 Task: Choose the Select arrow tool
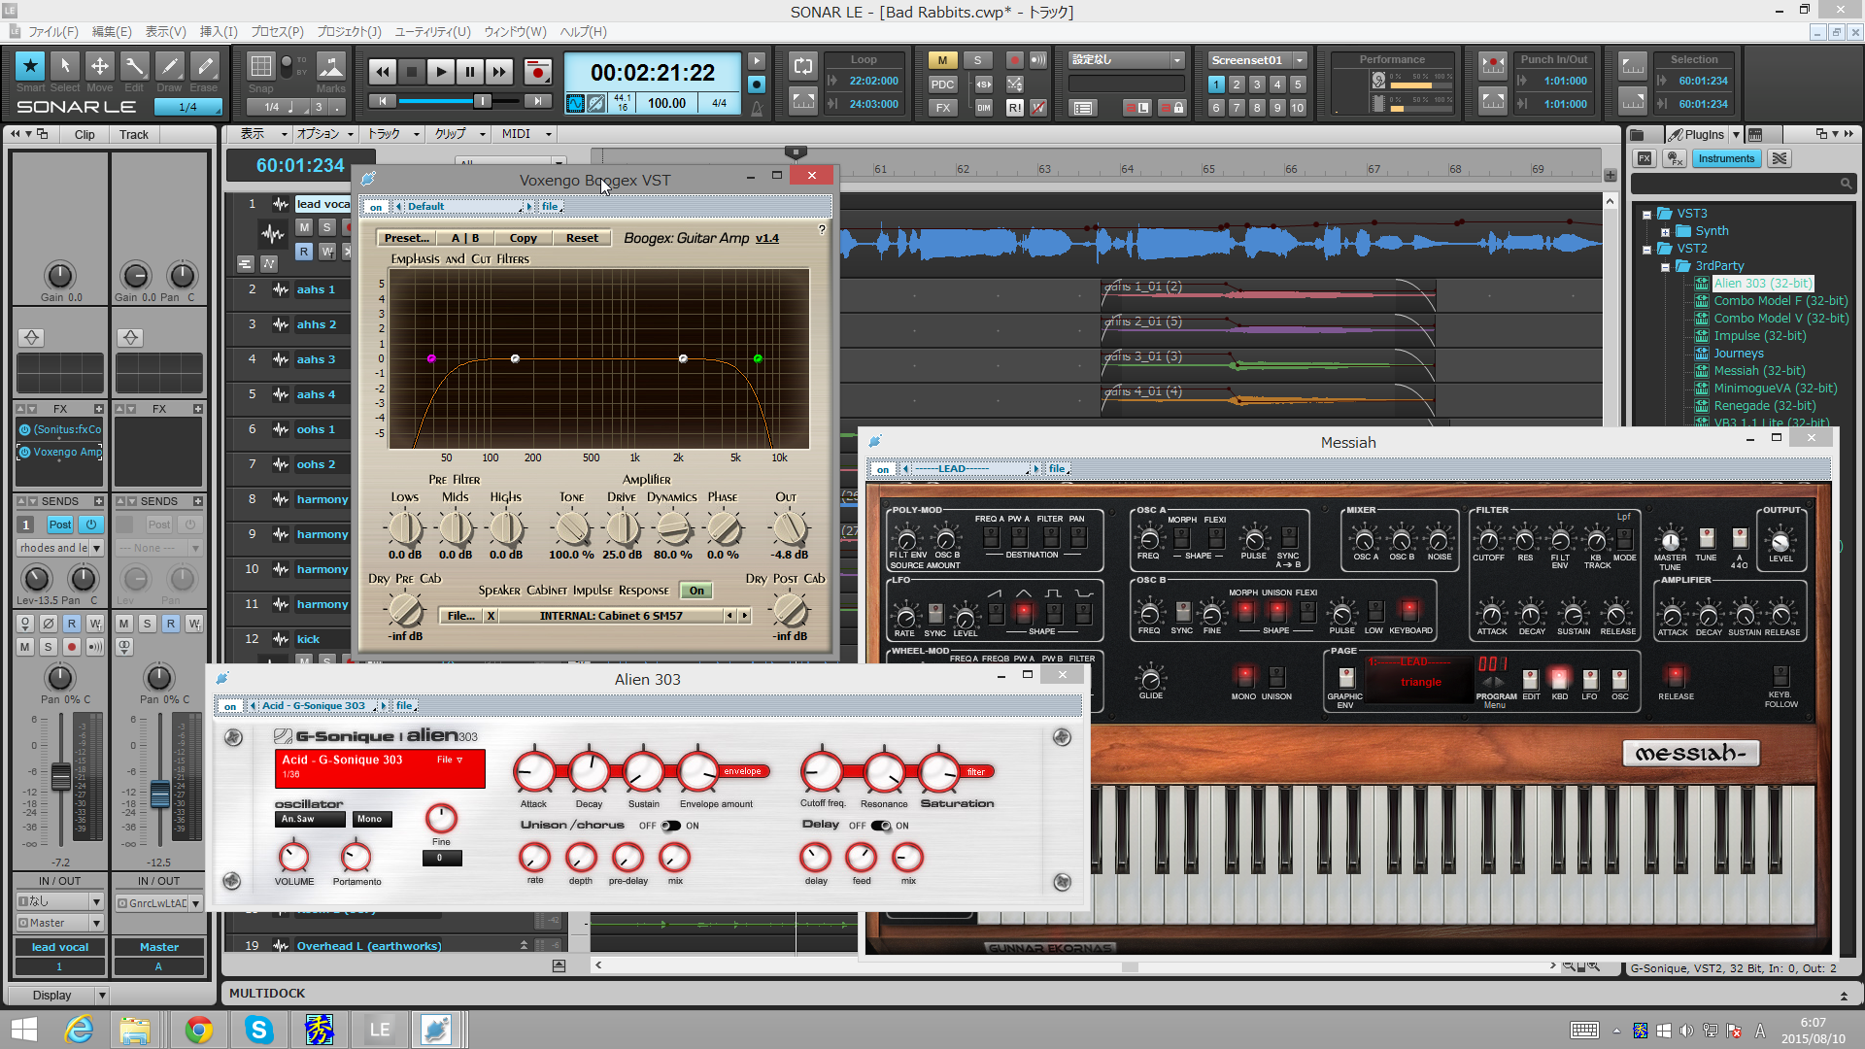pos(65,66)
